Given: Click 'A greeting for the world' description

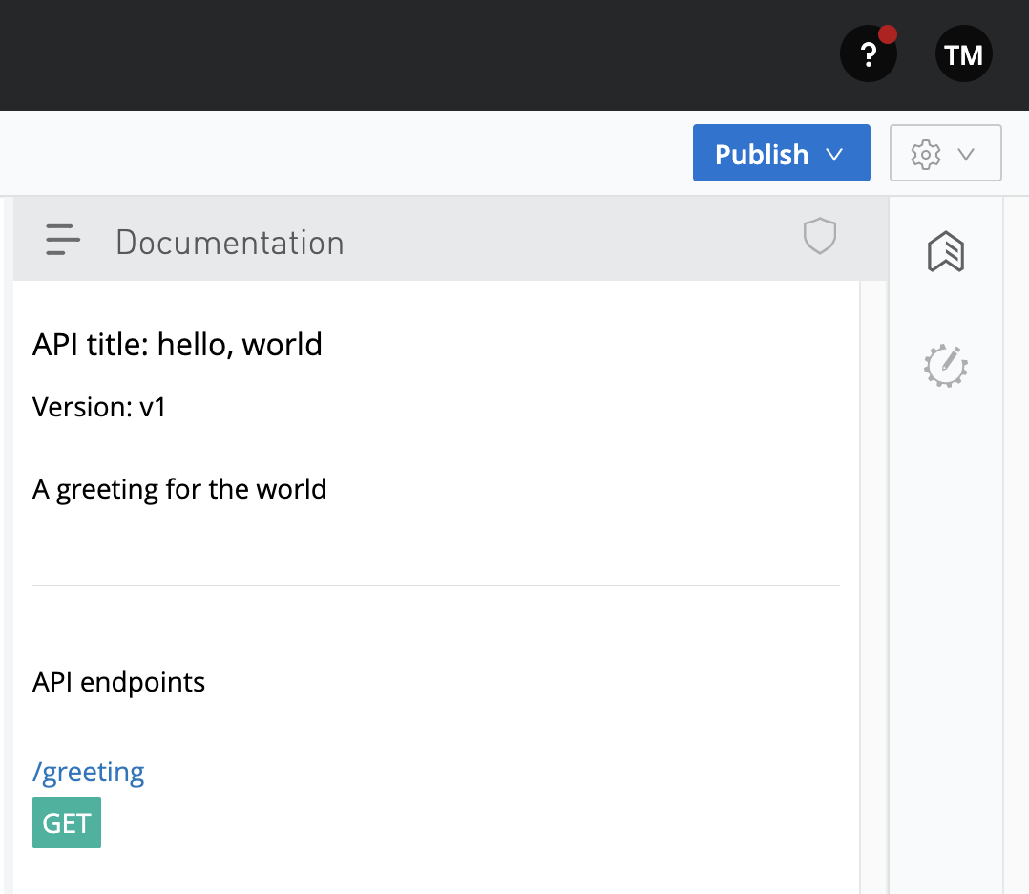Looking at the screenshot, I should [x=179, y=489].
